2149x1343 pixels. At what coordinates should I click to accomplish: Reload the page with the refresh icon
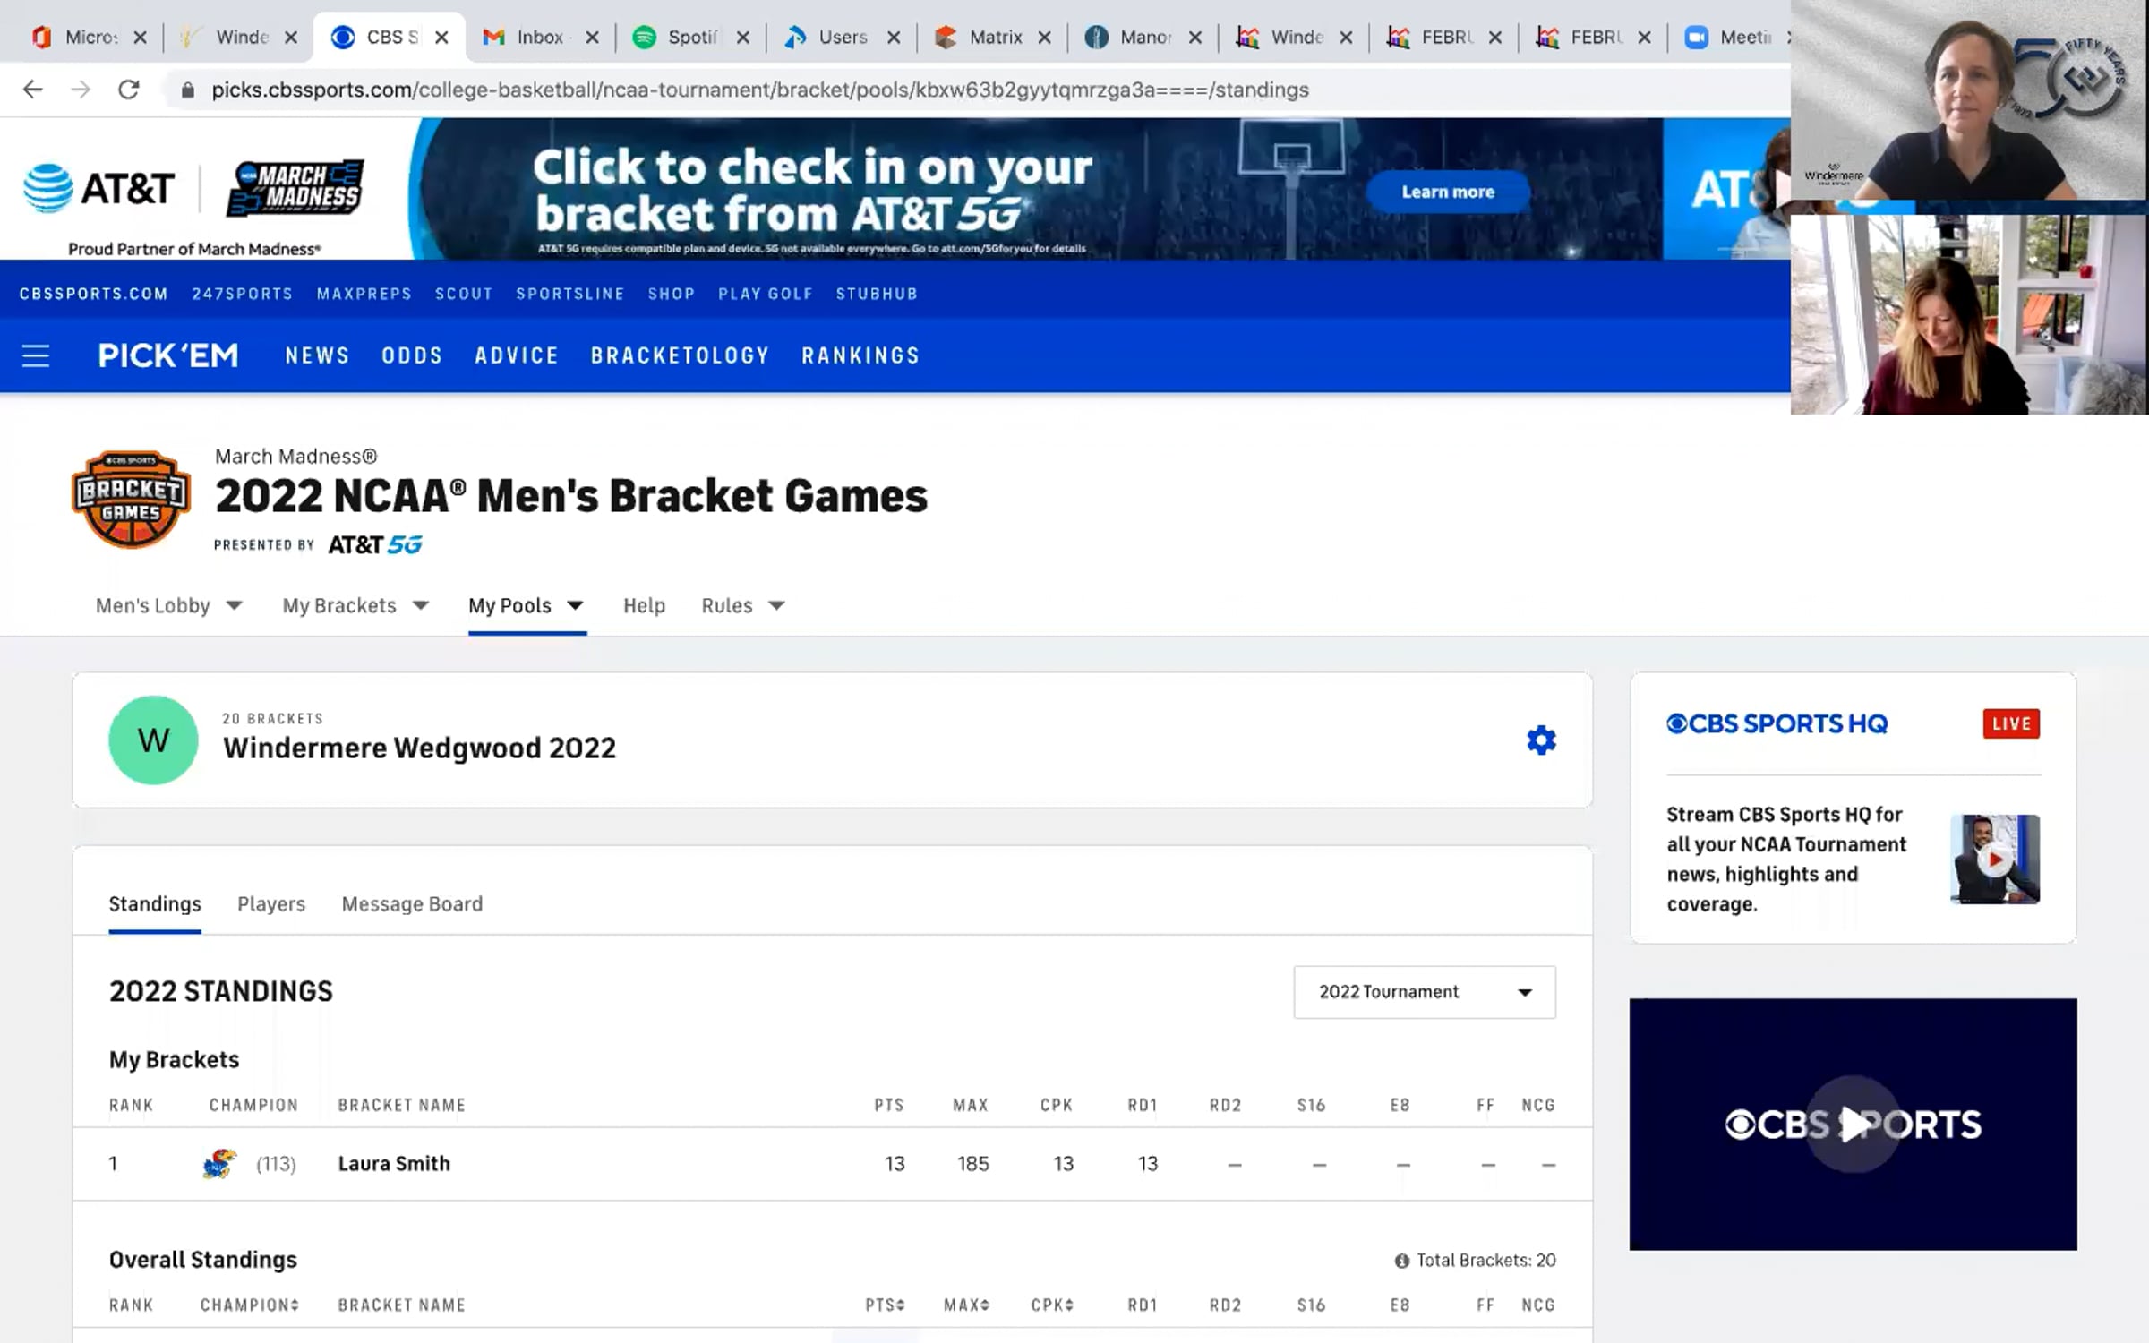[x=129, y=90]
